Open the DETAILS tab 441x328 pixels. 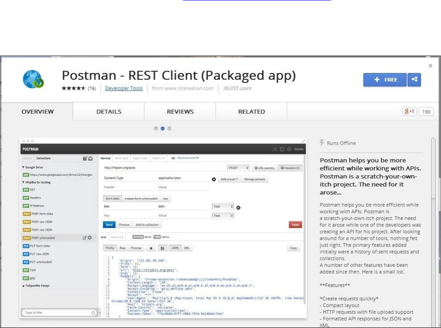pos(109,112)
